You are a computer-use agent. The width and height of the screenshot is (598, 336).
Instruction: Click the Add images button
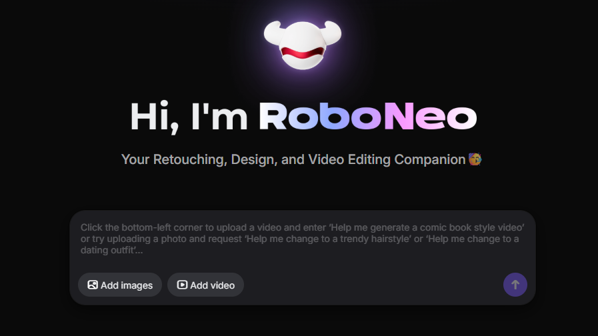tap(120, 285)
